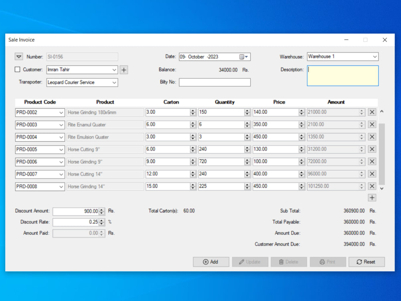Open the product code dropdown showing PRD-0005

[x=61, y=149]
